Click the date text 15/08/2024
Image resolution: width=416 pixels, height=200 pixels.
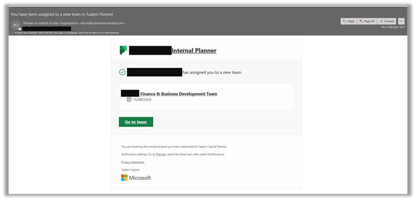coord(142,100)
